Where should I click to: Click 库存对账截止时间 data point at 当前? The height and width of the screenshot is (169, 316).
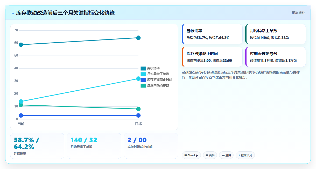pyautogui.click(x=21, y=116)
